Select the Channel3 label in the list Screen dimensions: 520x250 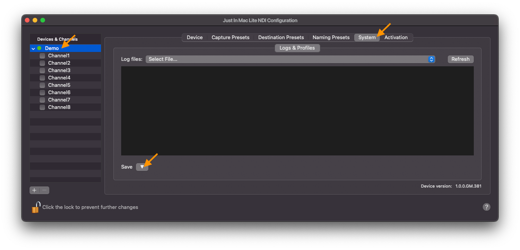pyautogui.click(x=59, y=71)
